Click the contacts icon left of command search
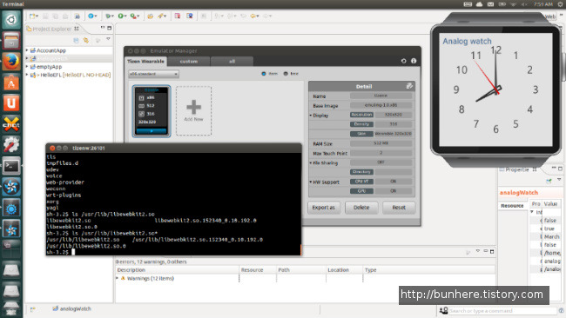 tap(443, 310)
